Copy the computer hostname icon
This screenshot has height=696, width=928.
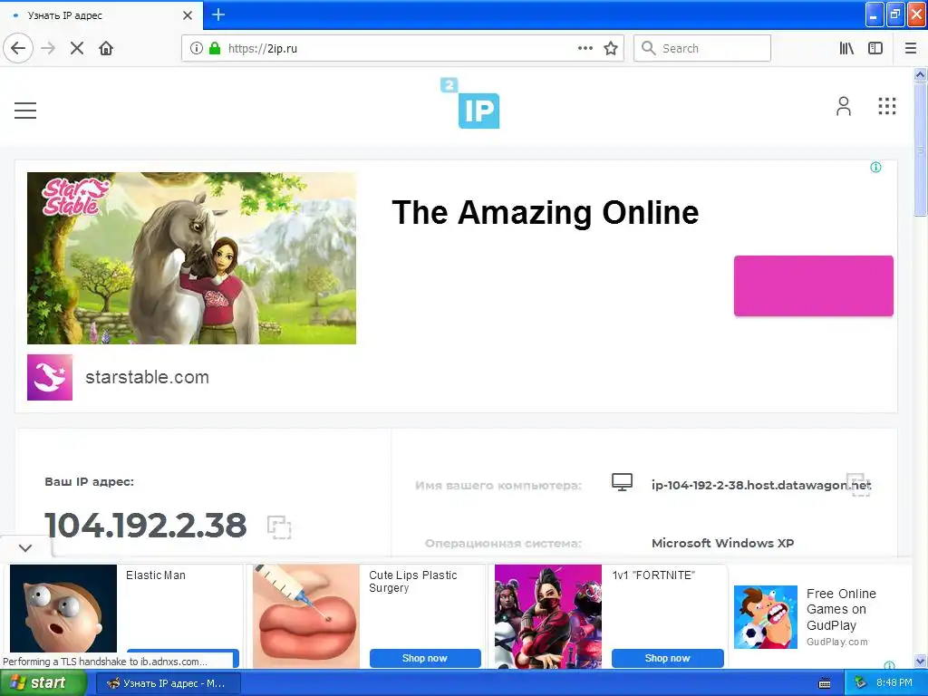point(858,485)
